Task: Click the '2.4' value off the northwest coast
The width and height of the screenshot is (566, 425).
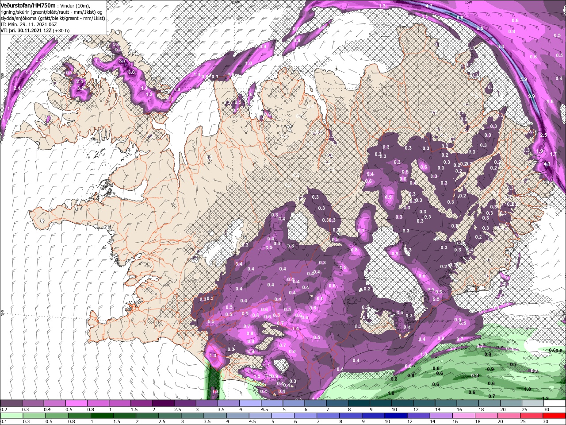Action: pyautogui.click(x=17, y=89)
